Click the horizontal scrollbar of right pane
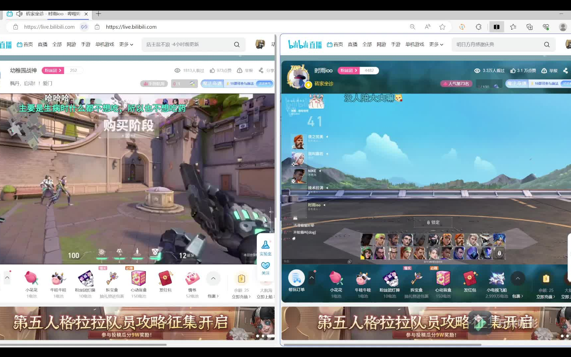This screenshot has width=571, height=357. [x=382, y=344]
